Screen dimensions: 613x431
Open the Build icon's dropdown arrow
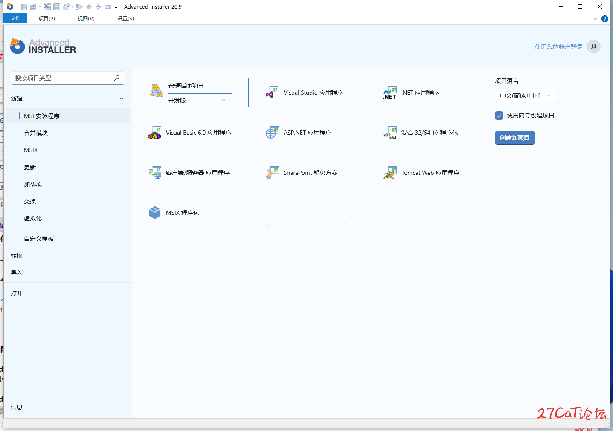pos(40,7)
